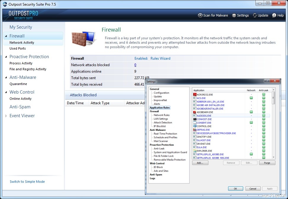Click the Application column header in Settings
Viewport: 288px width, 199px height.
[x=218, y=90]
